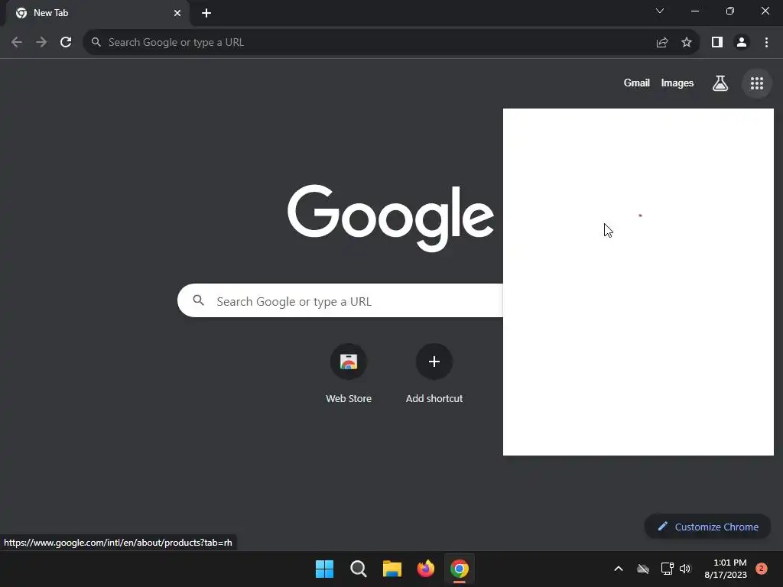Open the volume tray icon
The width and height of the screenshot is (783, 587).
[x=684, y=569]
